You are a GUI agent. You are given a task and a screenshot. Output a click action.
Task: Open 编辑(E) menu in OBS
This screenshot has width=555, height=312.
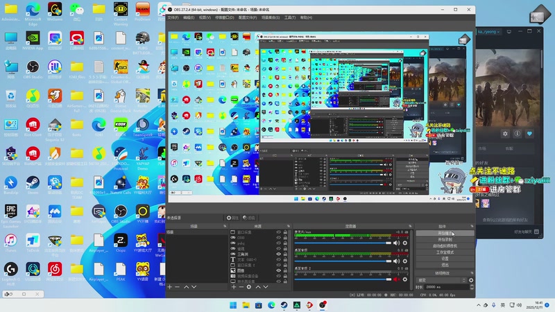click(x=189, y=17)
